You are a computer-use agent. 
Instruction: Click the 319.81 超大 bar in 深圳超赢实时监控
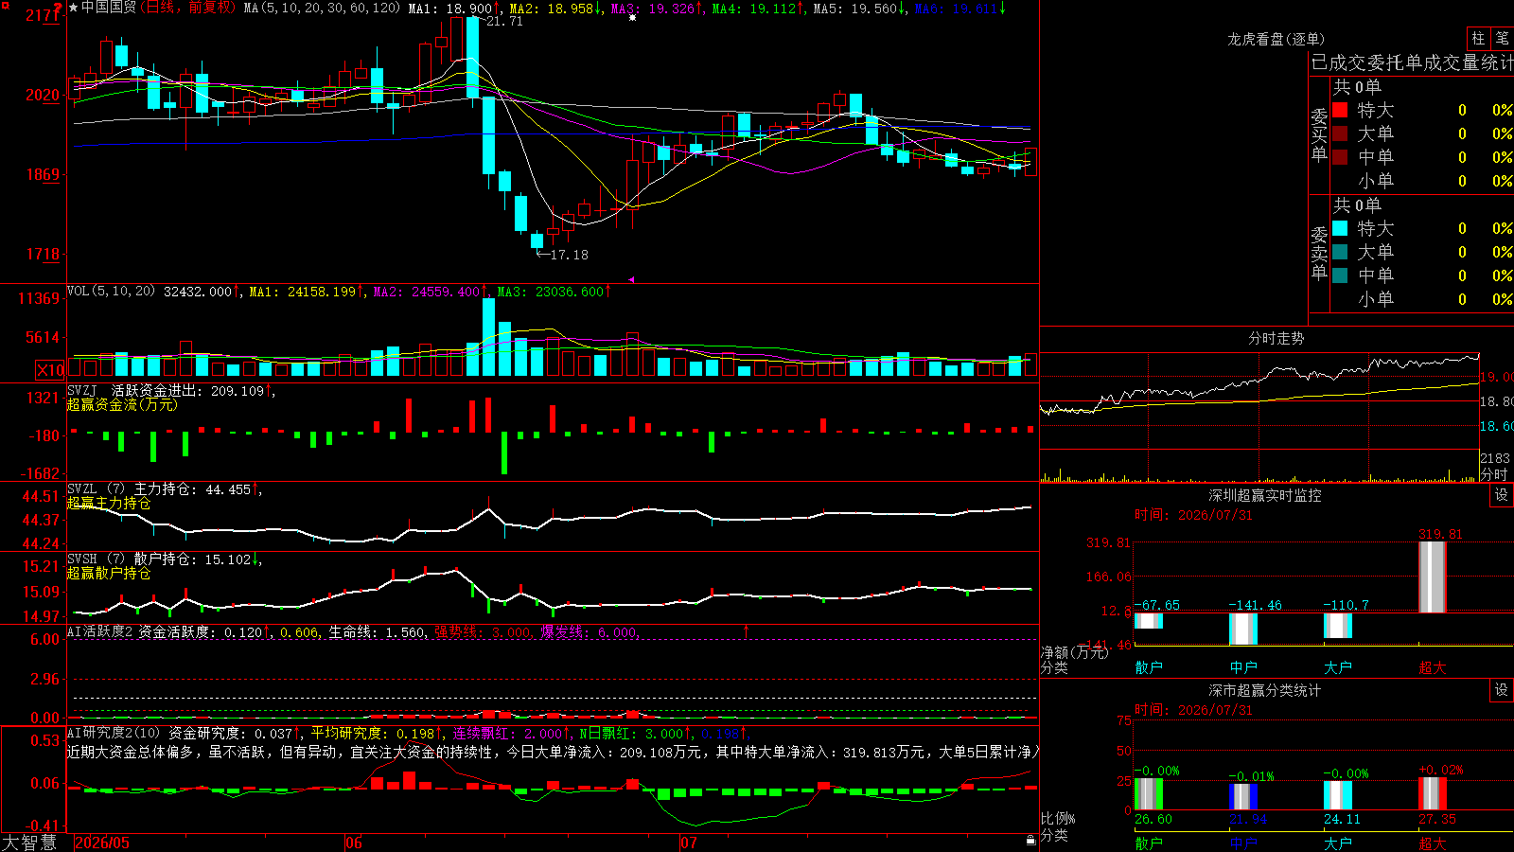coord(1433,577)
